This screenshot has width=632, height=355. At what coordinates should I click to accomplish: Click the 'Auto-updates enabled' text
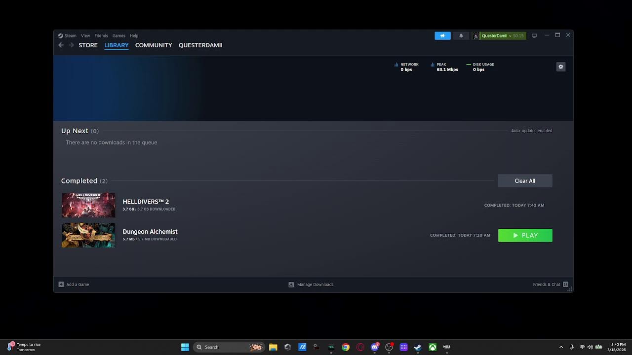click(x=532, y=131)
